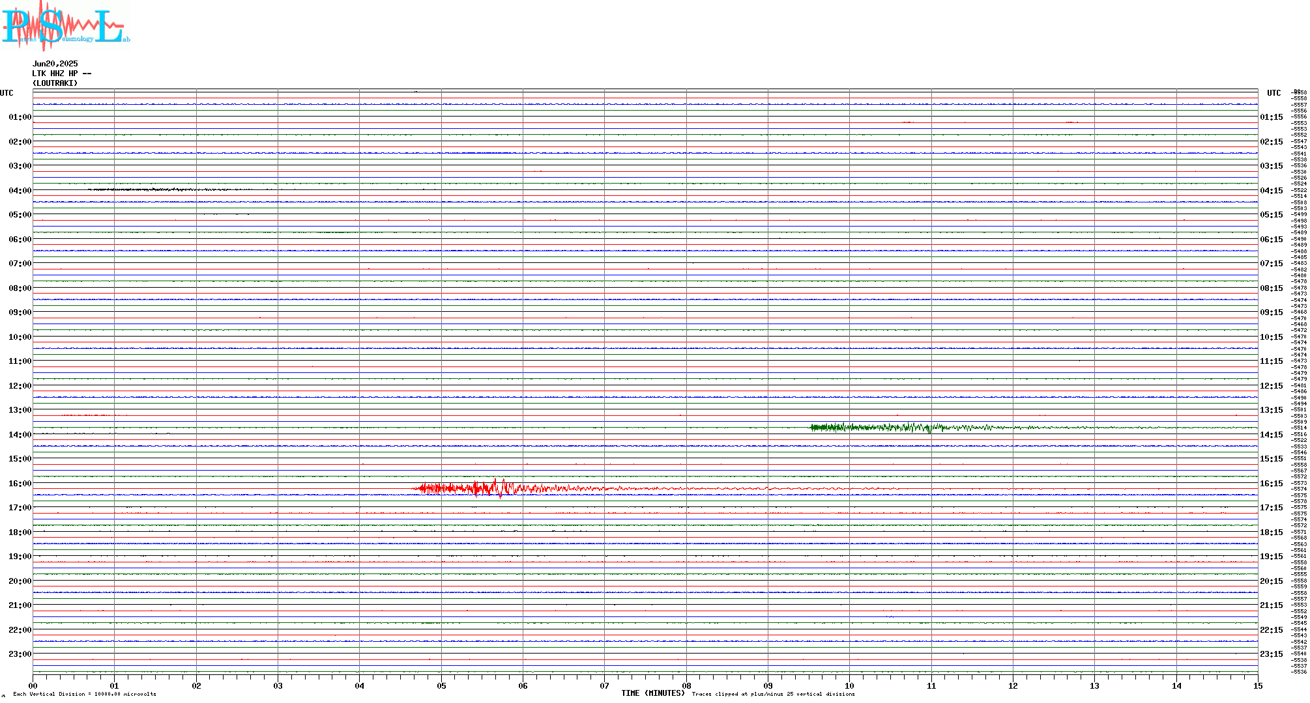Click the 07:15 time label
Screen dimensions: 1310x703
(x=1272, y=264)
